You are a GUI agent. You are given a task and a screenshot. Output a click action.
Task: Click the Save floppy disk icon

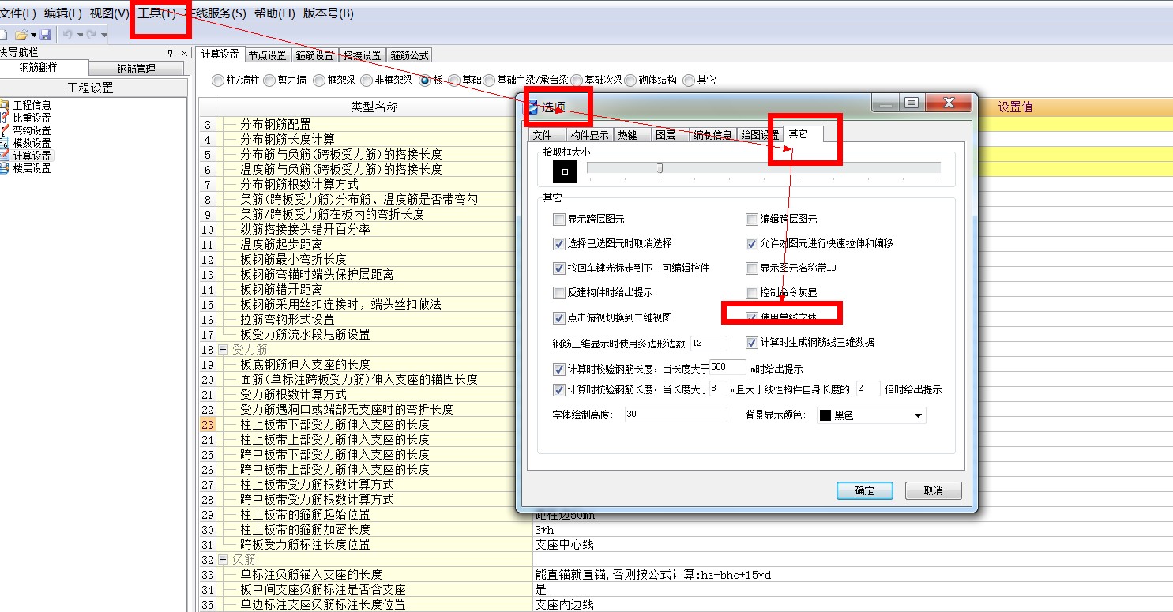[45, 35]
